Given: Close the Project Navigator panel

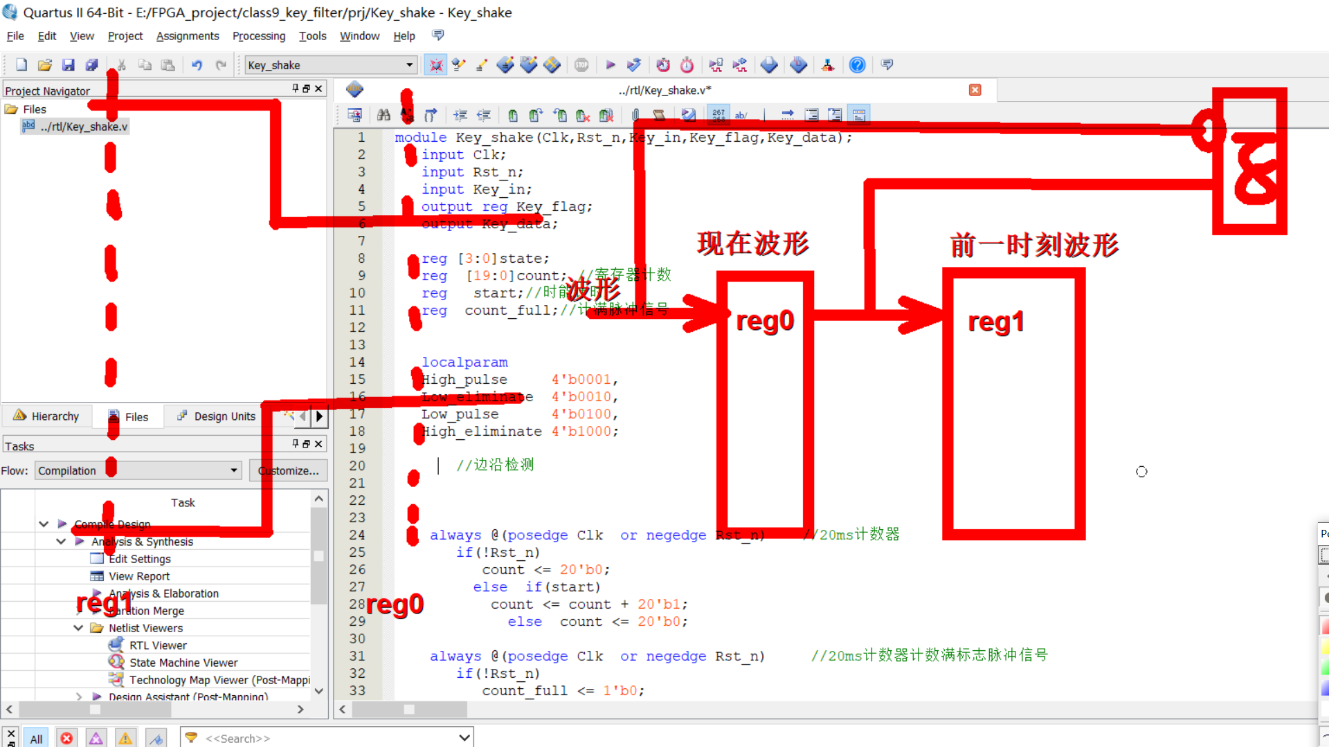Looking at the screenshot, I should pos(318,89).
